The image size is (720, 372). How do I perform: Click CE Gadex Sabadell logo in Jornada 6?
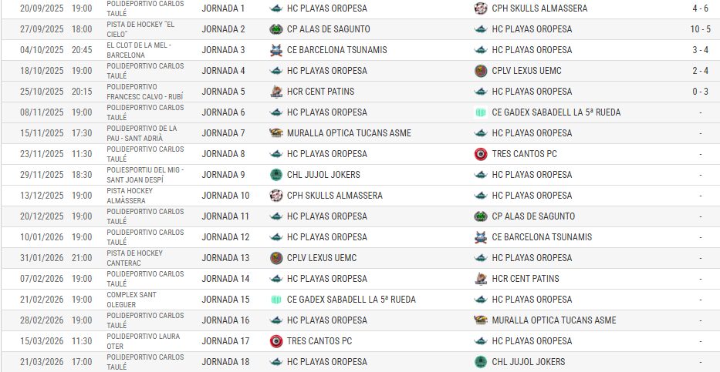(x=481, y=112)
